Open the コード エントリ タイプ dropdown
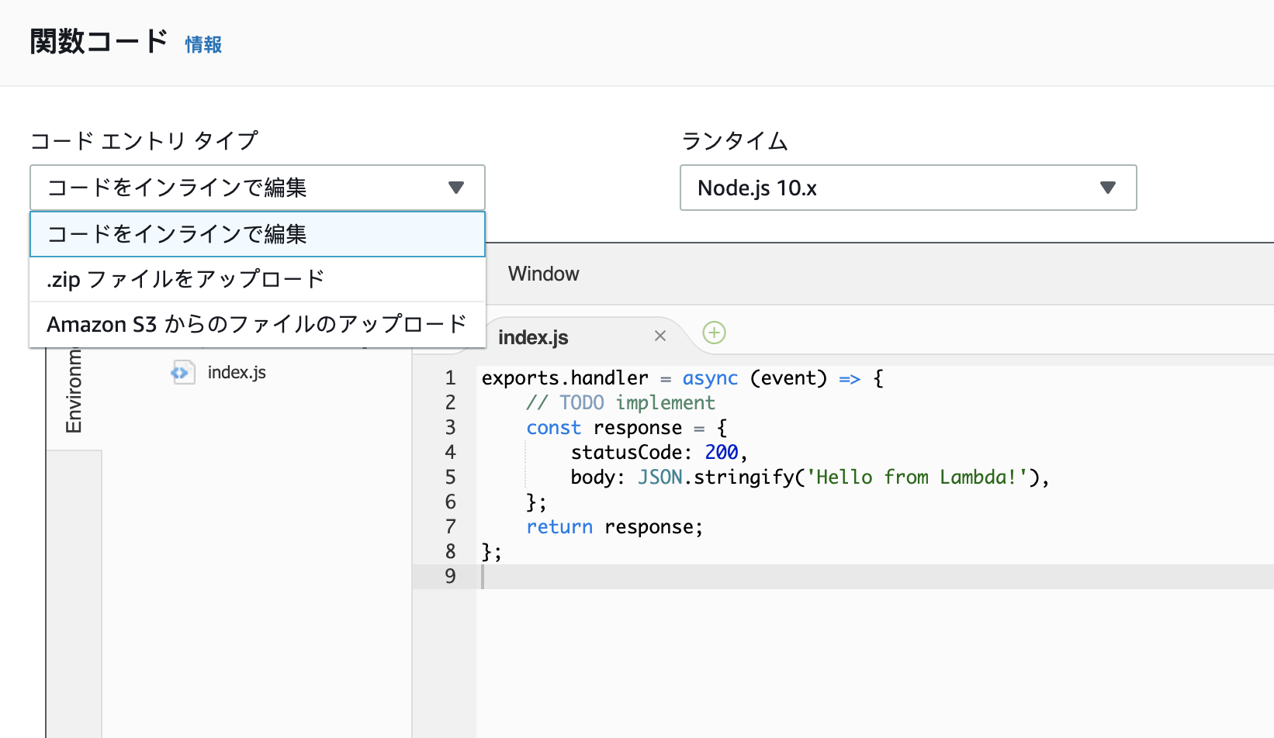 258,188
